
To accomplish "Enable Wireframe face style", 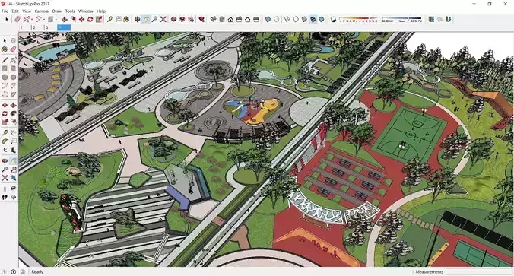I will tap(287, 19).
